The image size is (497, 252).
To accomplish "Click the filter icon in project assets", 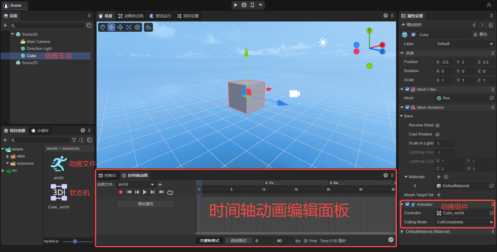I will [x=74, y=140].
